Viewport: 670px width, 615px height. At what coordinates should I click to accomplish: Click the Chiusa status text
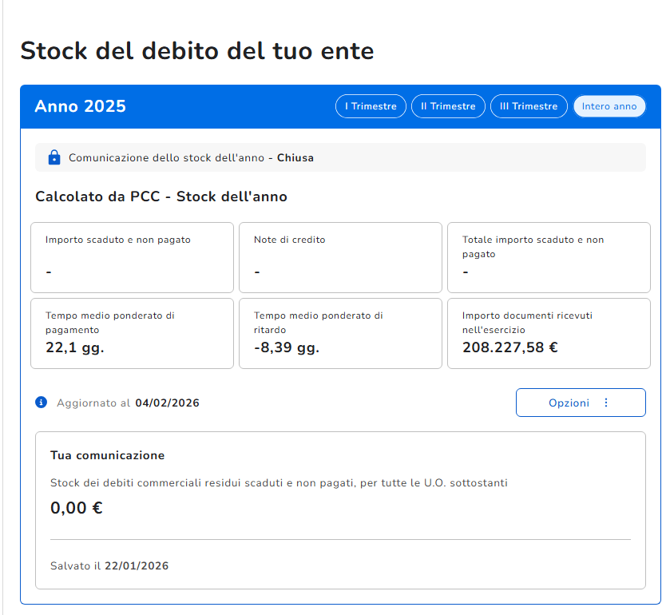295,157
